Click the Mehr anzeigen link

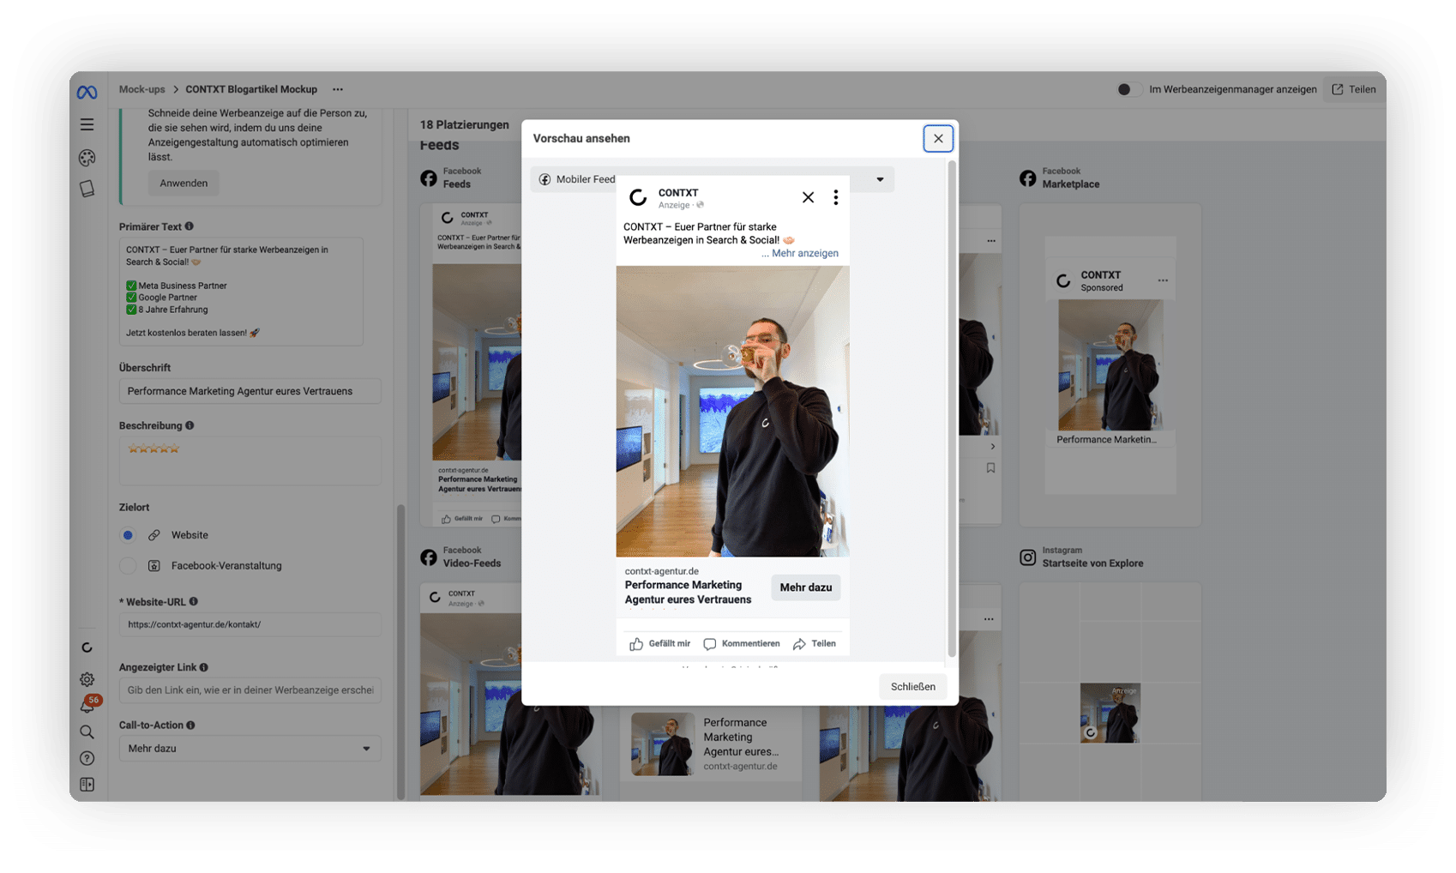805,253
